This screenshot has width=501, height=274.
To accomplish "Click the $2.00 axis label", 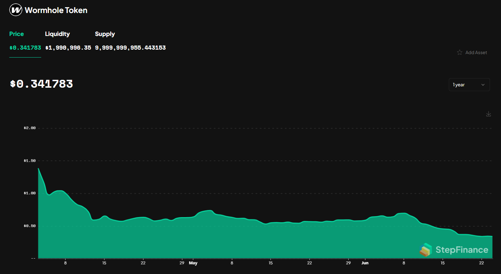I will (30, 128).
